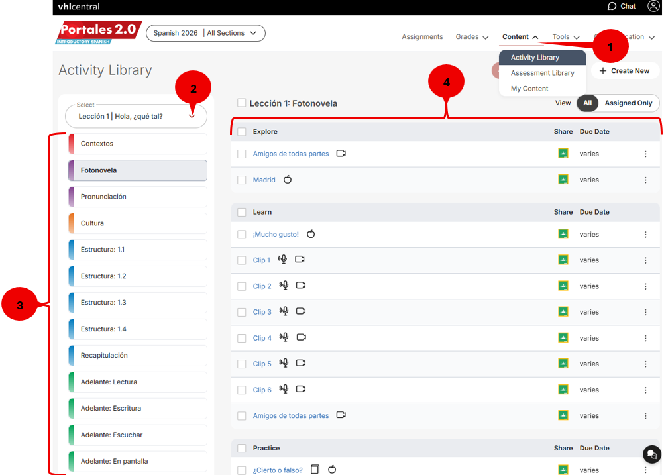
Task: Open the Madrid activity link
Action: click(264, 180)
